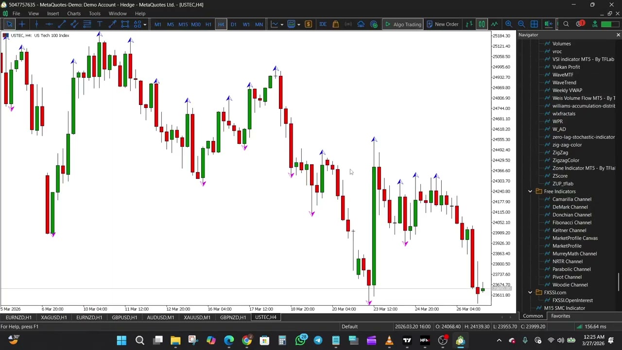Select the rectangle shape tool
622x350 pixels.
pyautogui.click(x=125, y=24)
